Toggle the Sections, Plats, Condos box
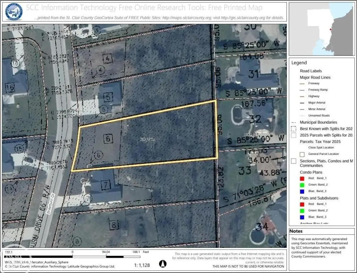The height and width of the screenshot is (273, 357). [293, 161]
